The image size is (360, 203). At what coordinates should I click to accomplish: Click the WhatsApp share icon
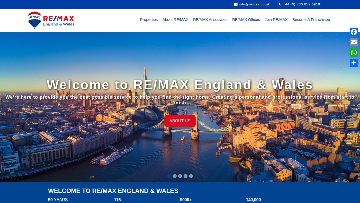[x=354, y=53]
